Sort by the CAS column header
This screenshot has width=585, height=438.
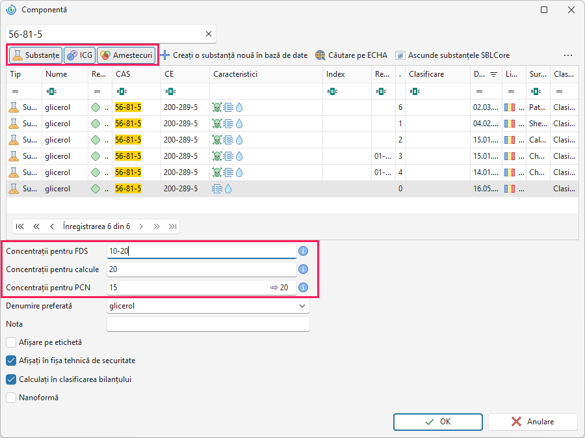[136, 74]
